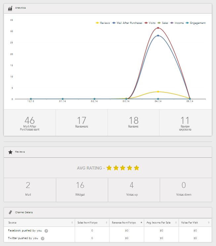The height and width of the screenshot is (246, 216).
Task: Click the 17 Reviewers stat
Action: 81,123
